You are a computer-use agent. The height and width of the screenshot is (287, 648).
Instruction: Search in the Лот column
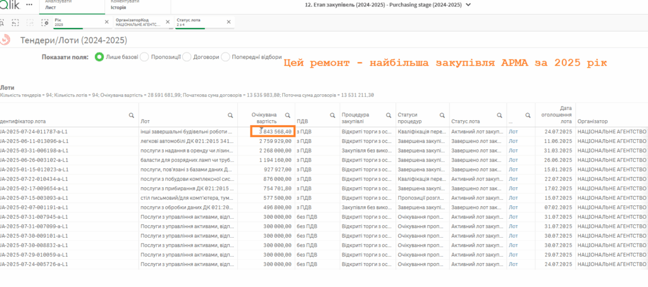click(x=230, y=115)
